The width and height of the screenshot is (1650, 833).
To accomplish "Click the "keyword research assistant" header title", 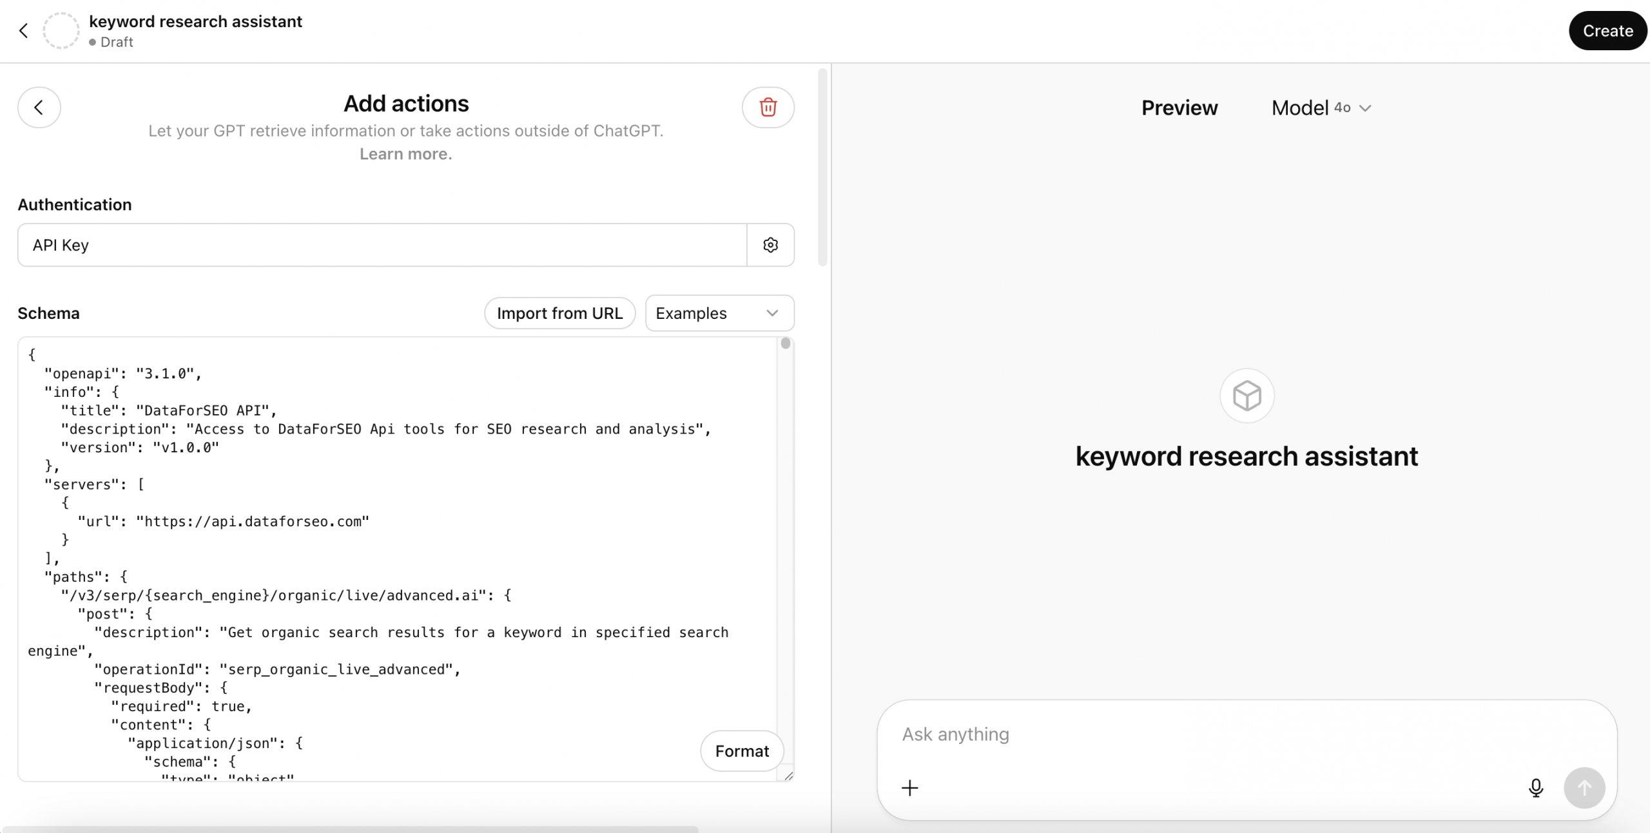I will [195, 21].
